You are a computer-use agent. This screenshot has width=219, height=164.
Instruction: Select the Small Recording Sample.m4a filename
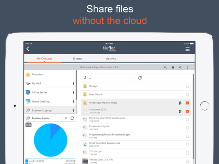(x=104, y=143)
